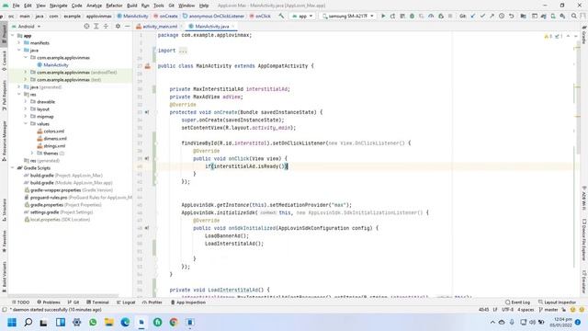Open WhatsApp from the taskbar

pyautogui.click(x=93, y=322)
